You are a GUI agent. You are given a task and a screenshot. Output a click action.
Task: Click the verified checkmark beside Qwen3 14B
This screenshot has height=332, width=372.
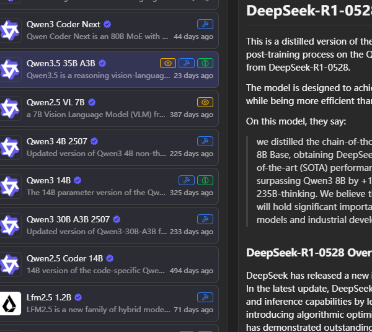[78, 180]
